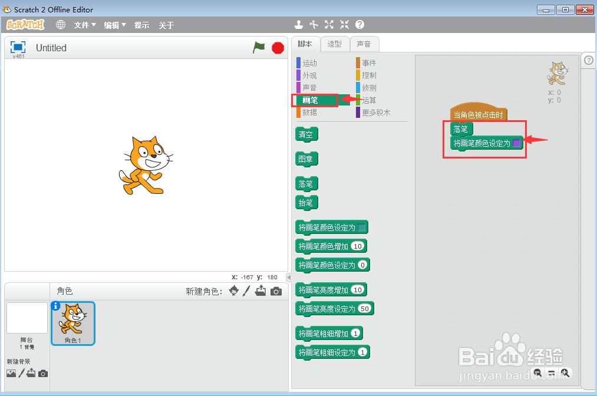Select the scissors delete tool

click(313, 25)
